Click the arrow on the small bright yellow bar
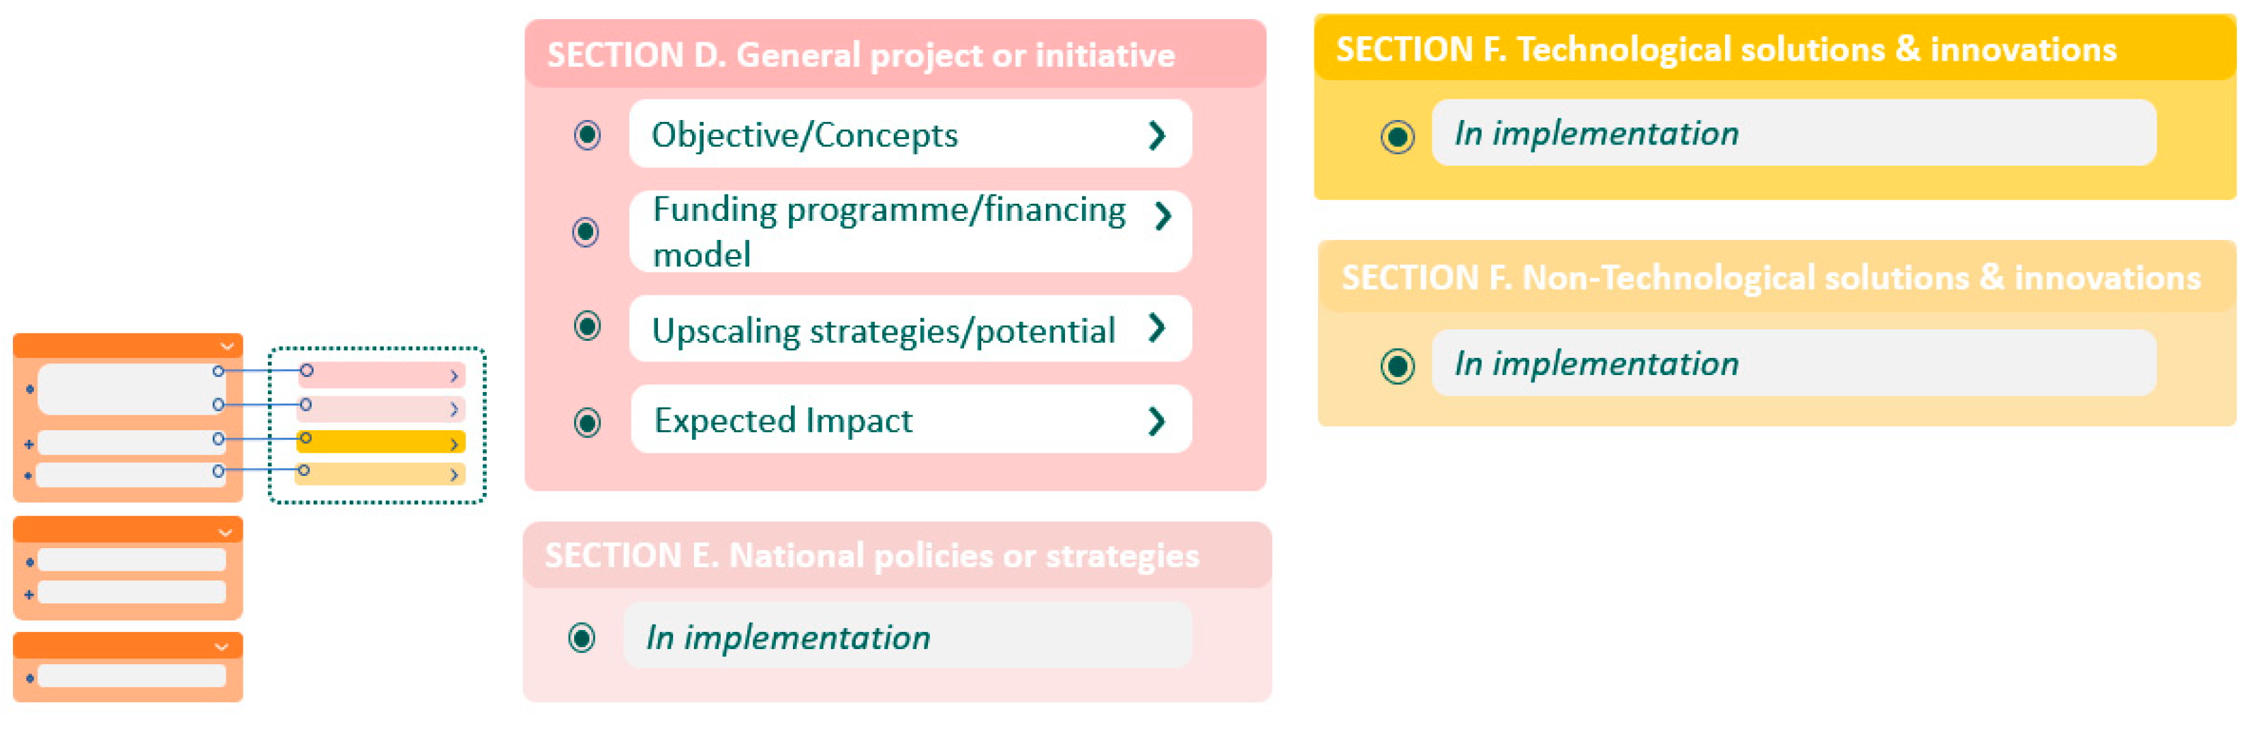Image resolution: width=2252 pixels, height=735 pixels. 453,444
